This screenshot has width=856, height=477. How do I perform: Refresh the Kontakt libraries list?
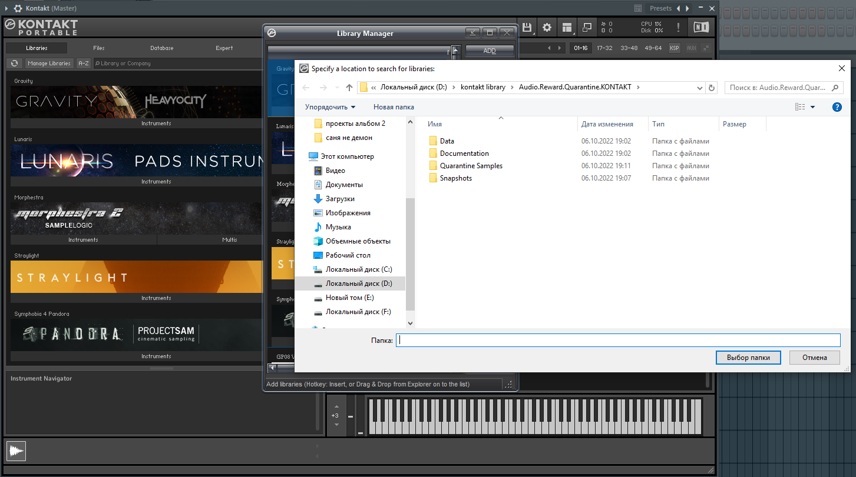point(15,63)
